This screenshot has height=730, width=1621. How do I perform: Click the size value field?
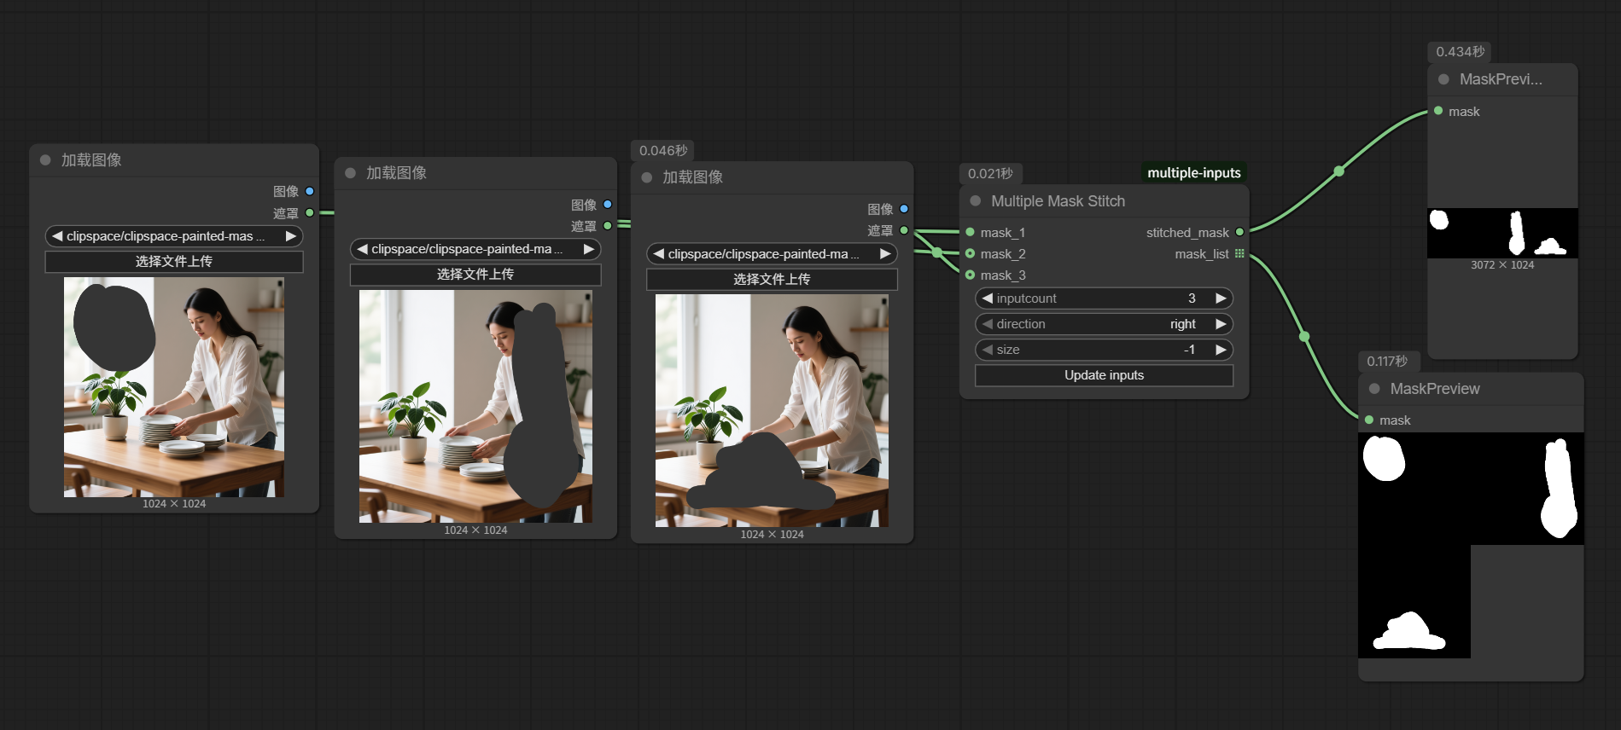pos(1104,350)
